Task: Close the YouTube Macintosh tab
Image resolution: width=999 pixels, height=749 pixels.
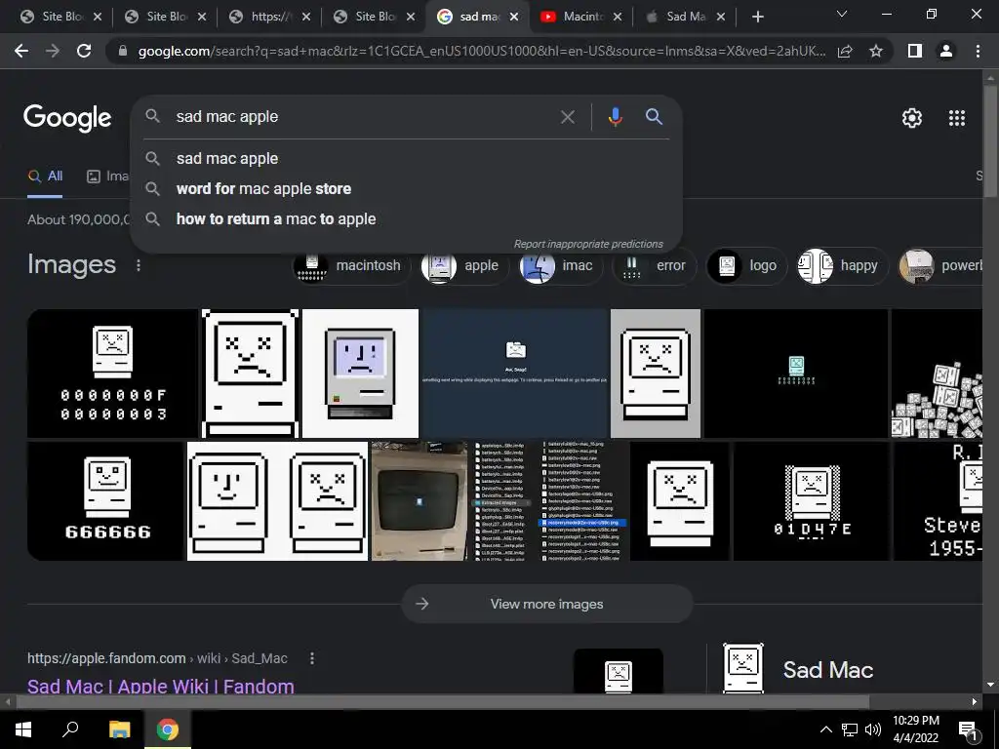Action: (618, 18)
